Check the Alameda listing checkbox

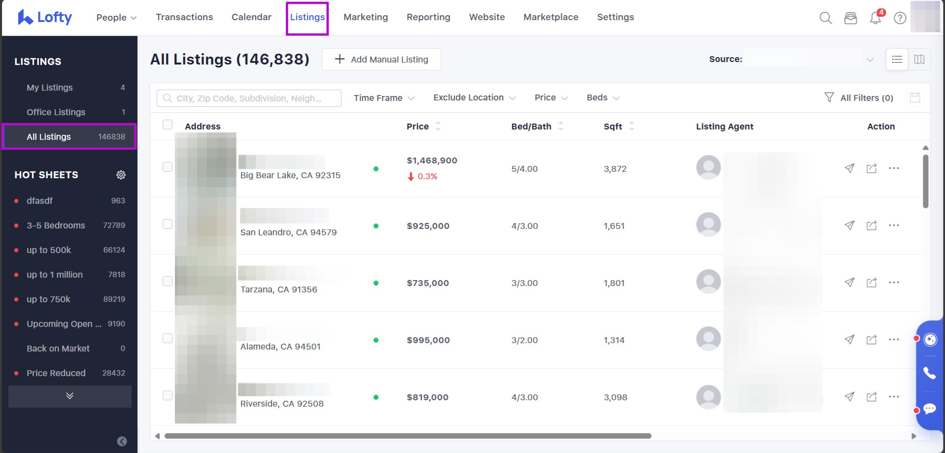click(x=168, y=338)
